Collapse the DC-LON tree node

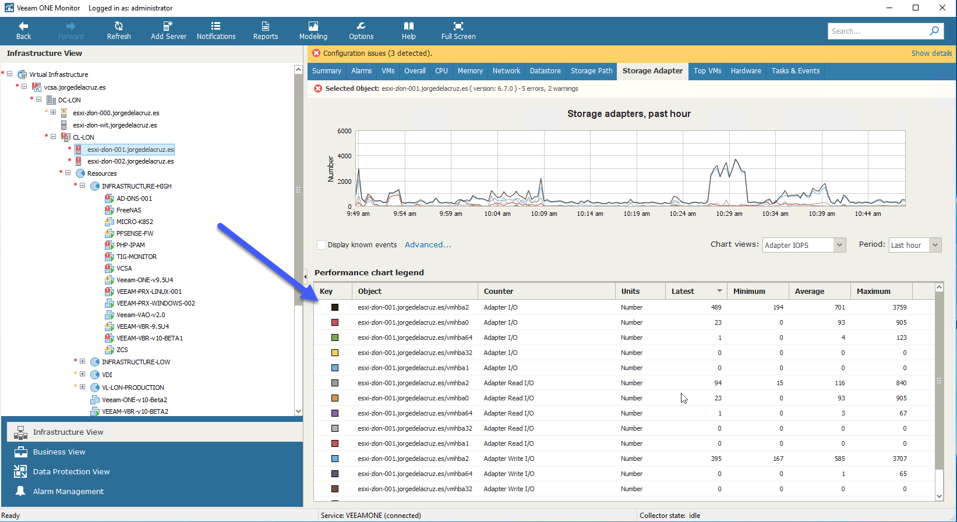(x=38, y=100)
